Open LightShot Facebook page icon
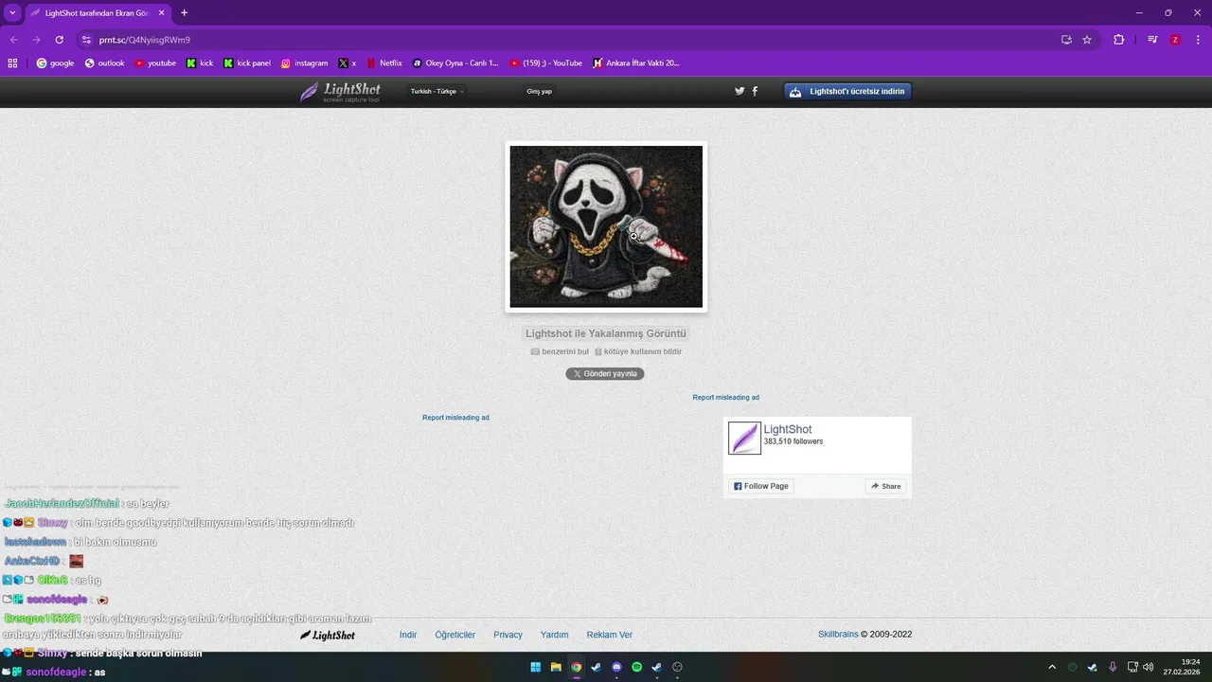This screenshot has height=682, width=1212. pos(755,91)
